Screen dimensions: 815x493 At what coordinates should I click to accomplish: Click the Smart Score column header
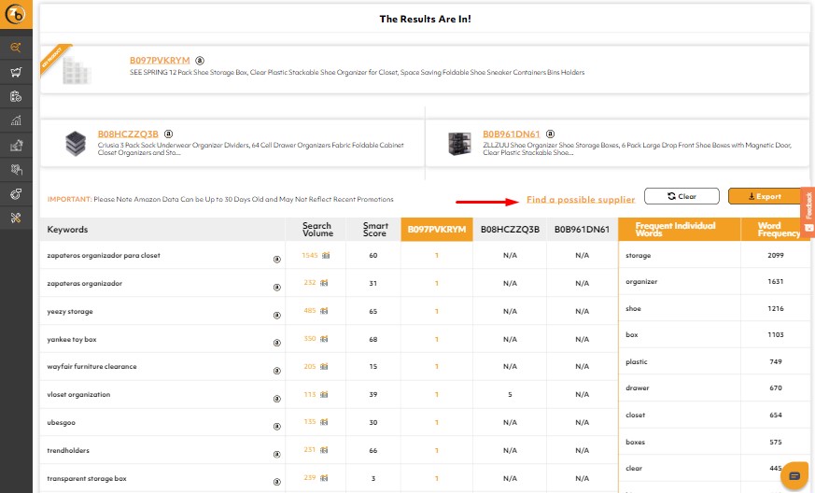click(374, 230)
